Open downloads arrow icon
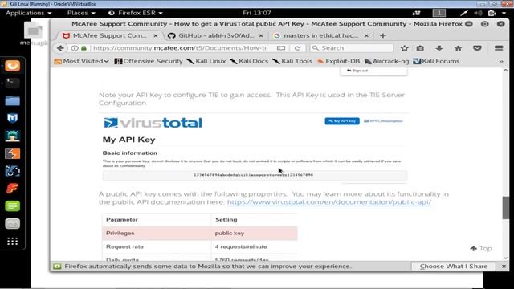Image resolution: width=514 pixels, height=289 pixels. [439, 48]
